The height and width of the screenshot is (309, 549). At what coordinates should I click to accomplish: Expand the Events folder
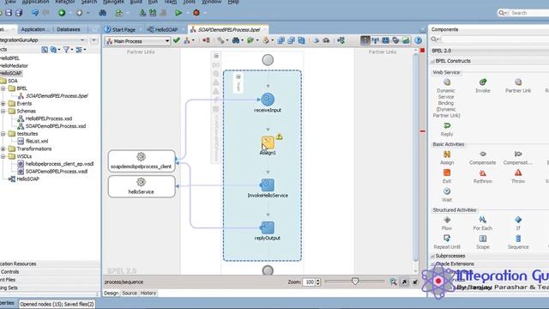click(x=3, y=103)
